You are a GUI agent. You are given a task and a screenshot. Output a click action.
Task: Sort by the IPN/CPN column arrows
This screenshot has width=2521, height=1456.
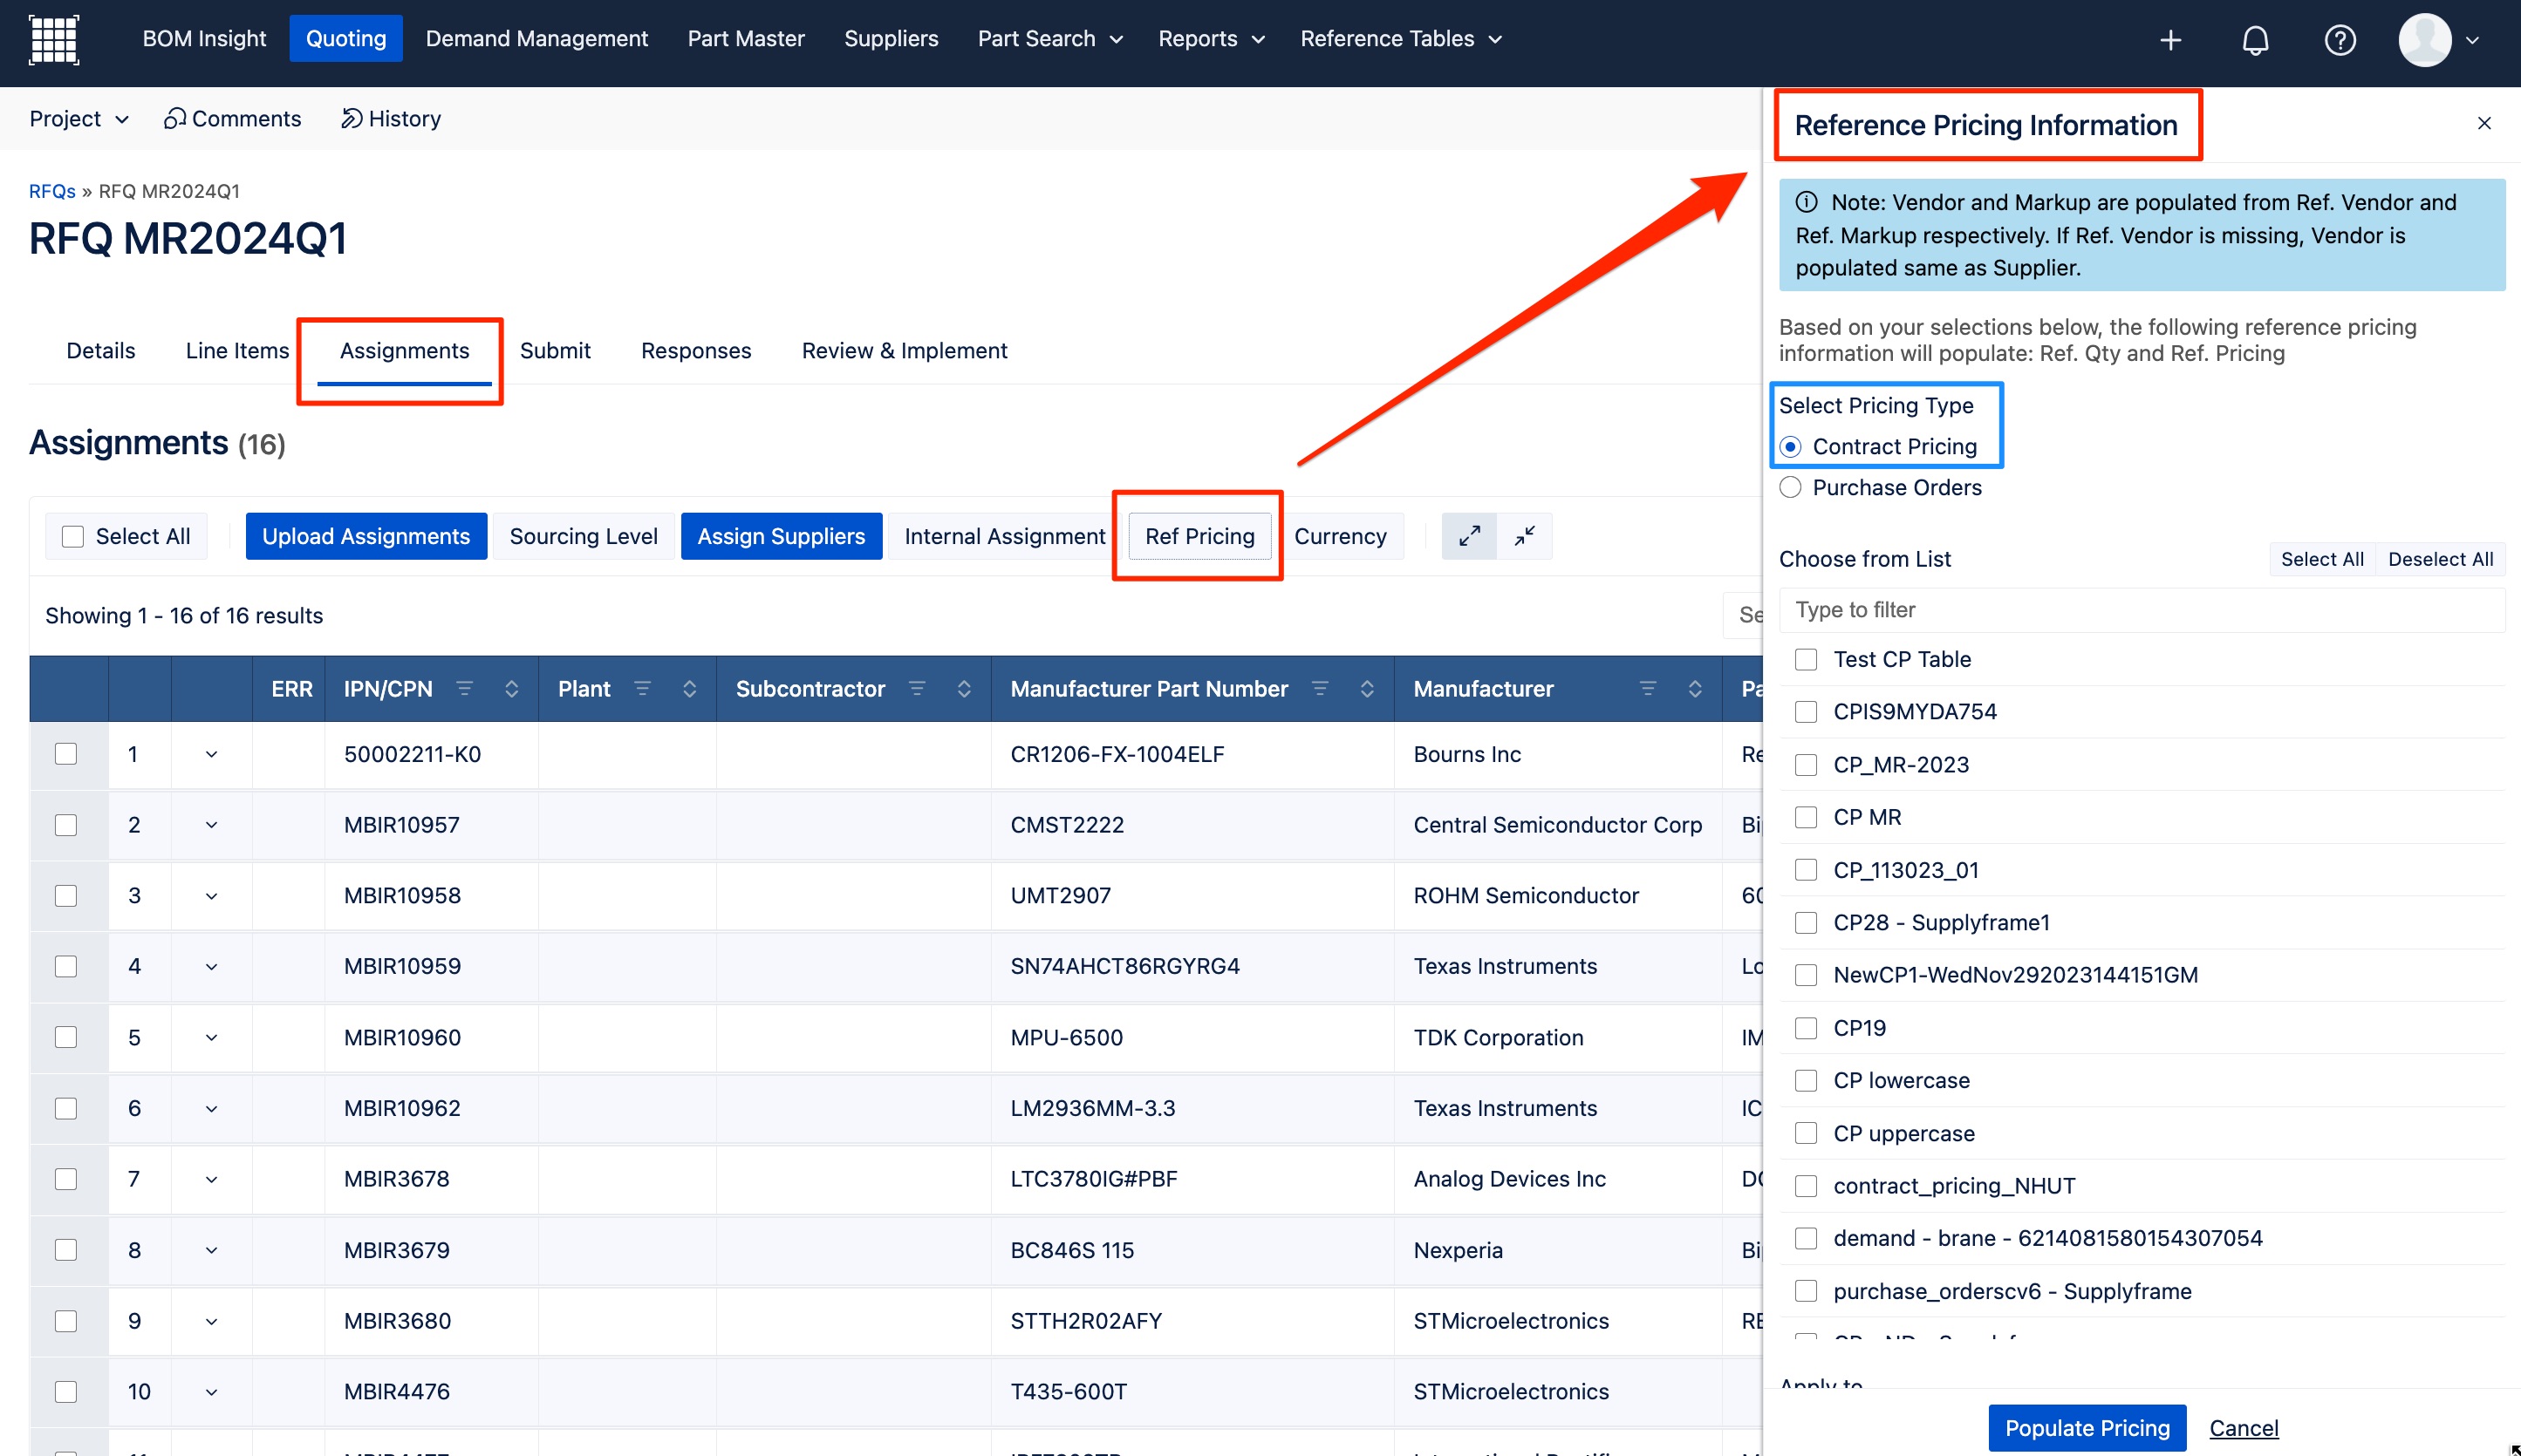511,688
